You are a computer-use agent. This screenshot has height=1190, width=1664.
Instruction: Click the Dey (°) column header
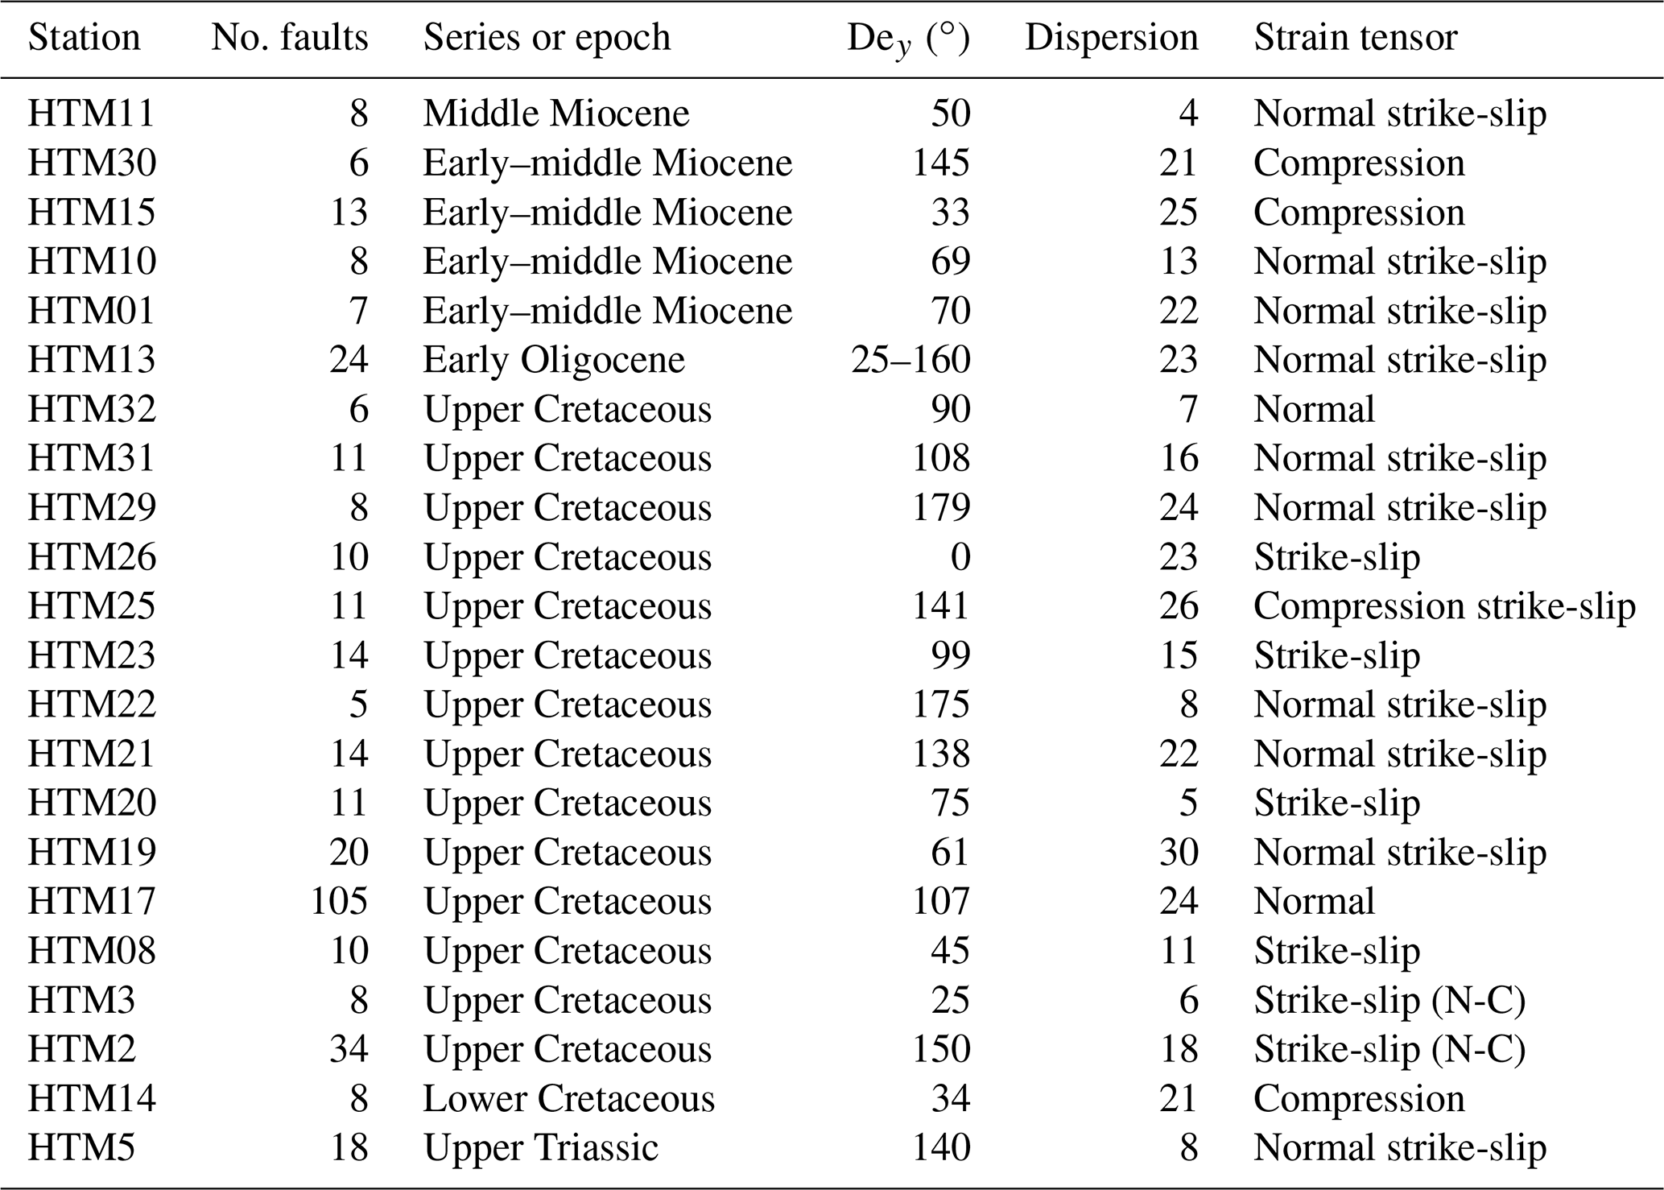point(908,39)
